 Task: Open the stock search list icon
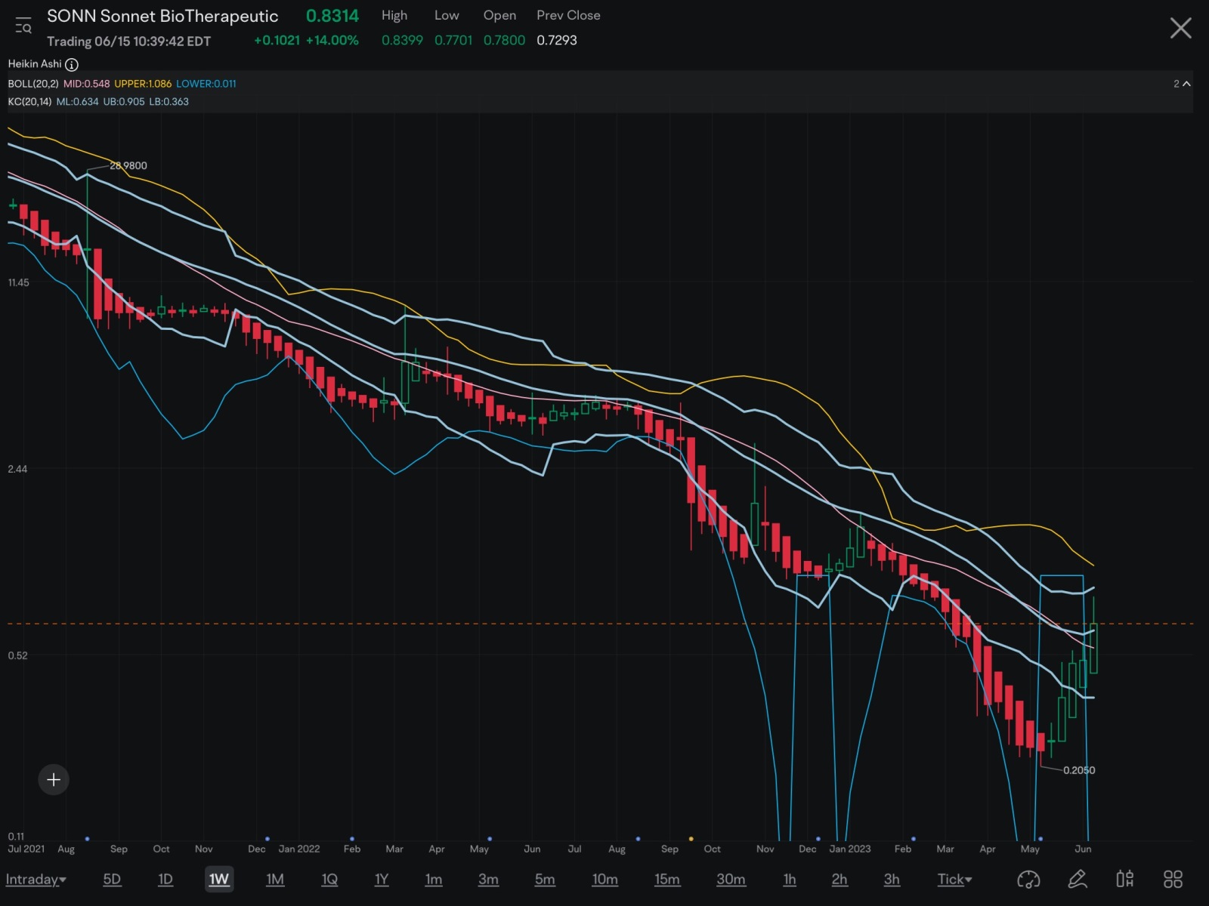23,26
